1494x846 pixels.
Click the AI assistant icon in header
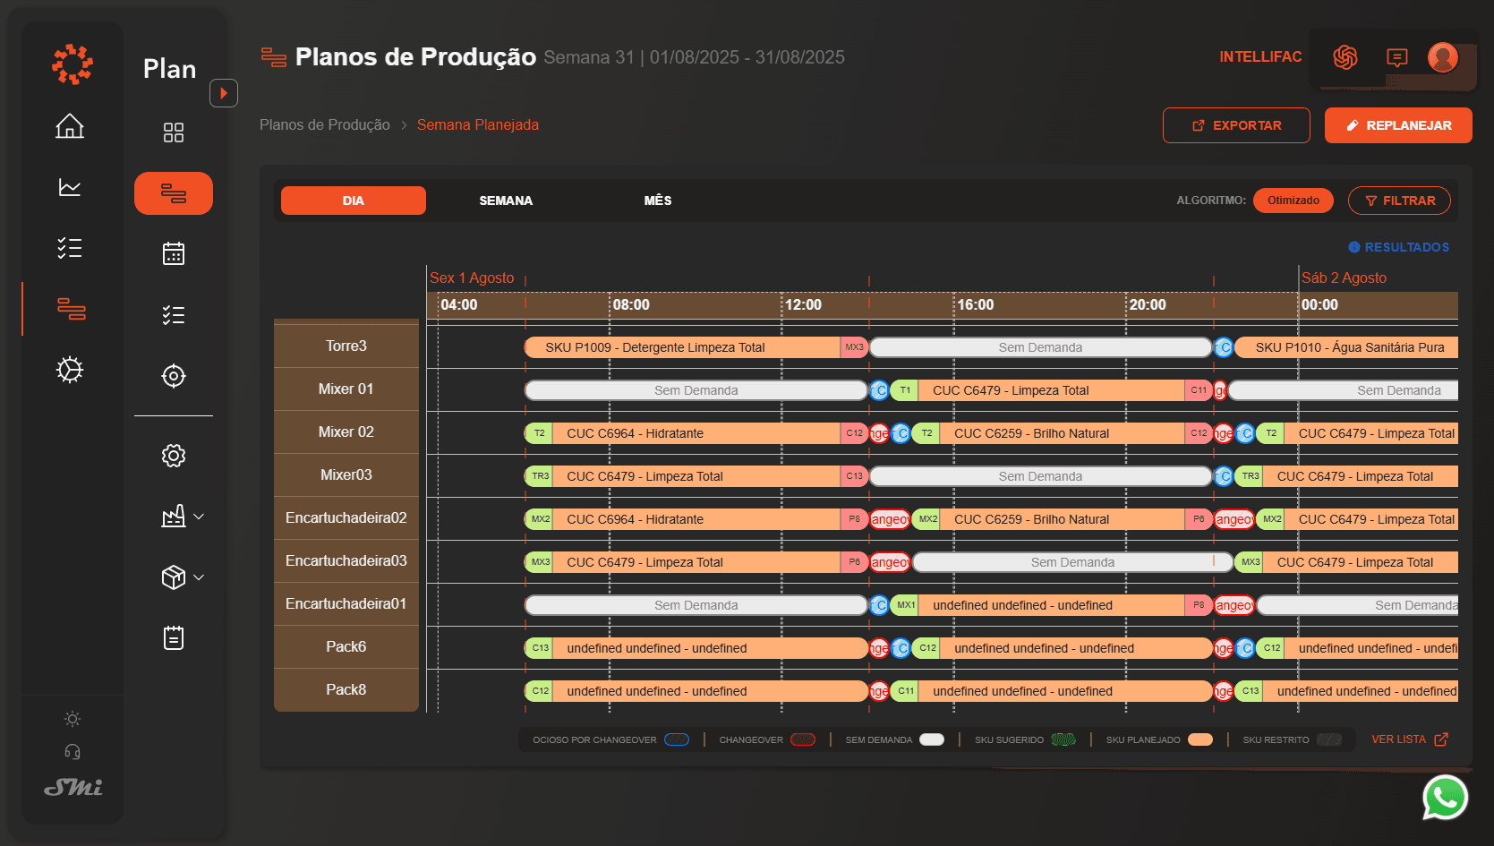tap(1345, 57)
